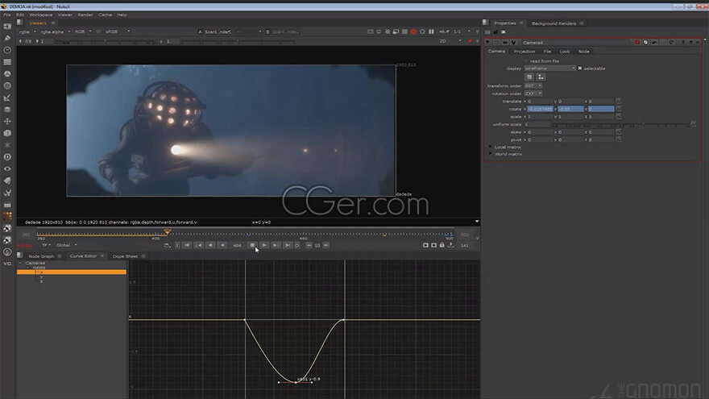Open the Cache menu
The image size is (709, 399).
(105, 15)
